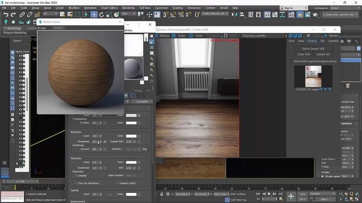
Task: Click the Select and Place tool icon
Action: pos(117,15)
